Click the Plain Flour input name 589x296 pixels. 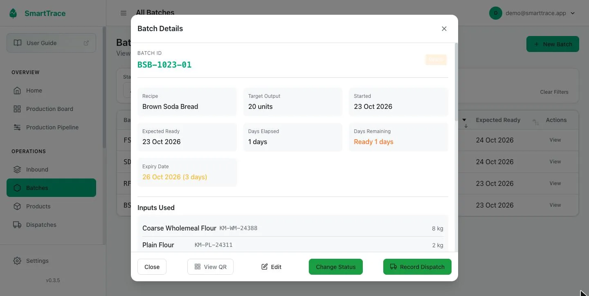click(158, 245)
